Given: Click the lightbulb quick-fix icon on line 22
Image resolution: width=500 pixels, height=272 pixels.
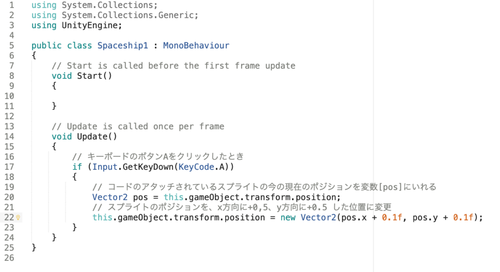Looking at the screenshot, I should 18,218.
